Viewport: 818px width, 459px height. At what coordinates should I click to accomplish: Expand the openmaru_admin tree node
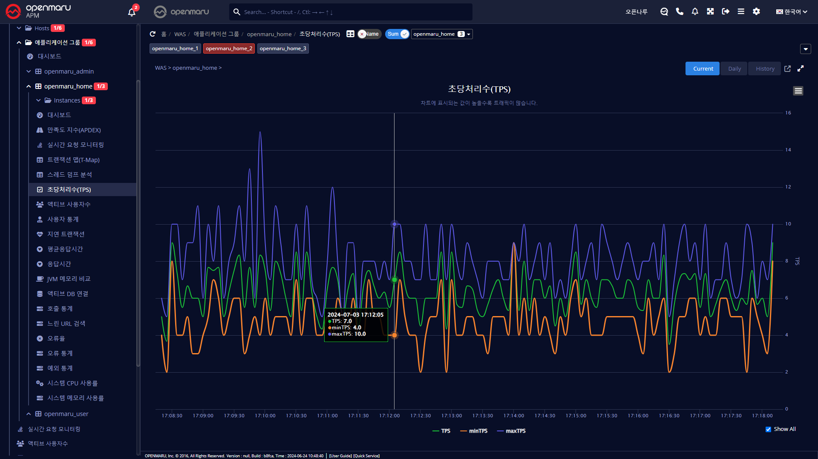pos(29,71)
